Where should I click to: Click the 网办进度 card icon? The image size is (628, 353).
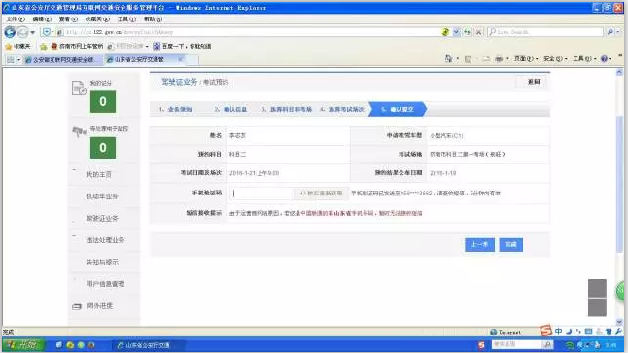coord(77,306)
